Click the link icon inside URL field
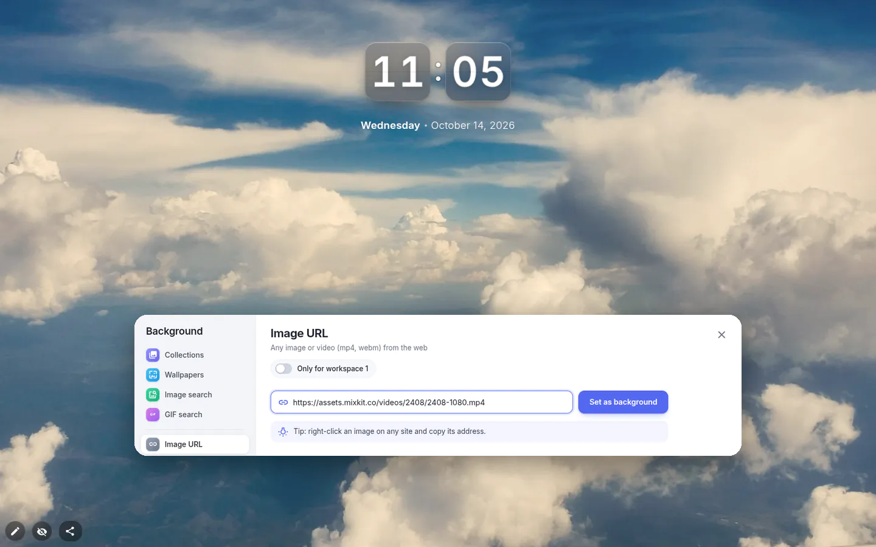Screen dimensions: 876x547 pyautogui.click(x=283, y=402)
